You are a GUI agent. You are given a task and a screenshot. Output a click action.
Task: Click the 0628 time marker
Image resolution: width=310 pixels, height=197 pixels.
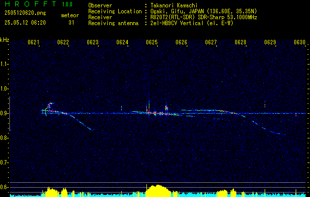click(x=241, y=42)
